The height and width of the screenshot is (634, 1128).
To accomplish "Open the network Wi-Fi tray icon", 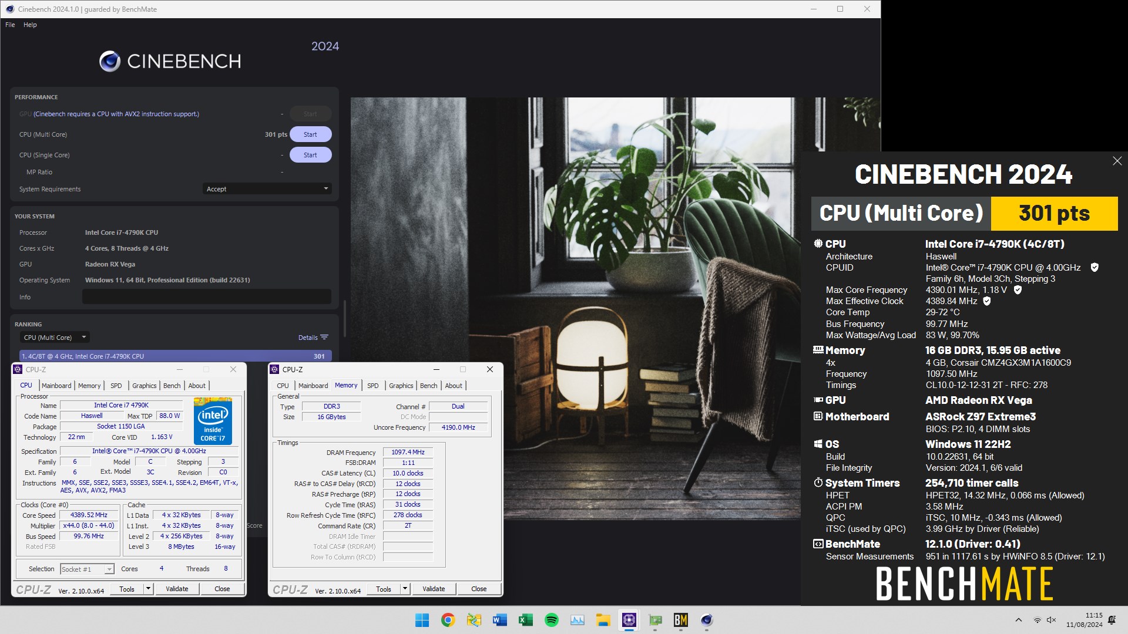I will (1038, 620).
